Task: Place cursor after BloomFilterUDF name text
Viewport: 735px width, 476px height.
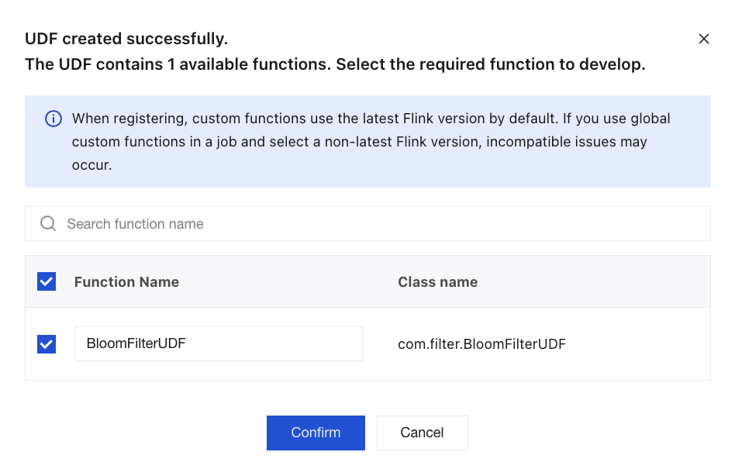Action: [187, 344]
